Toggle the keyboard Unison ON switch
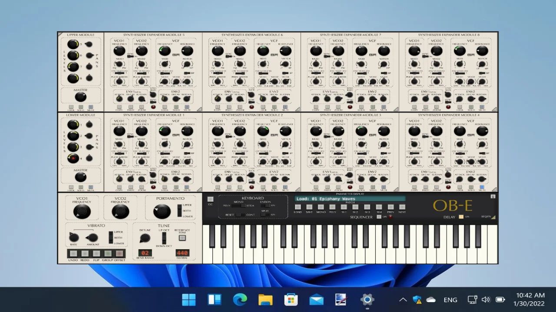The height and width of the screenshot is (312, 556). click(265, 205)
